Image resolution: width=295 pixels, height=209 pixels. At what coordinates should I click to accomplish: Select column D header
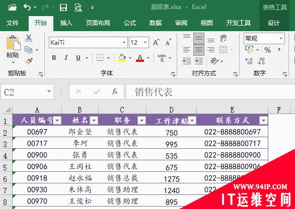click(x=171, y=110)
